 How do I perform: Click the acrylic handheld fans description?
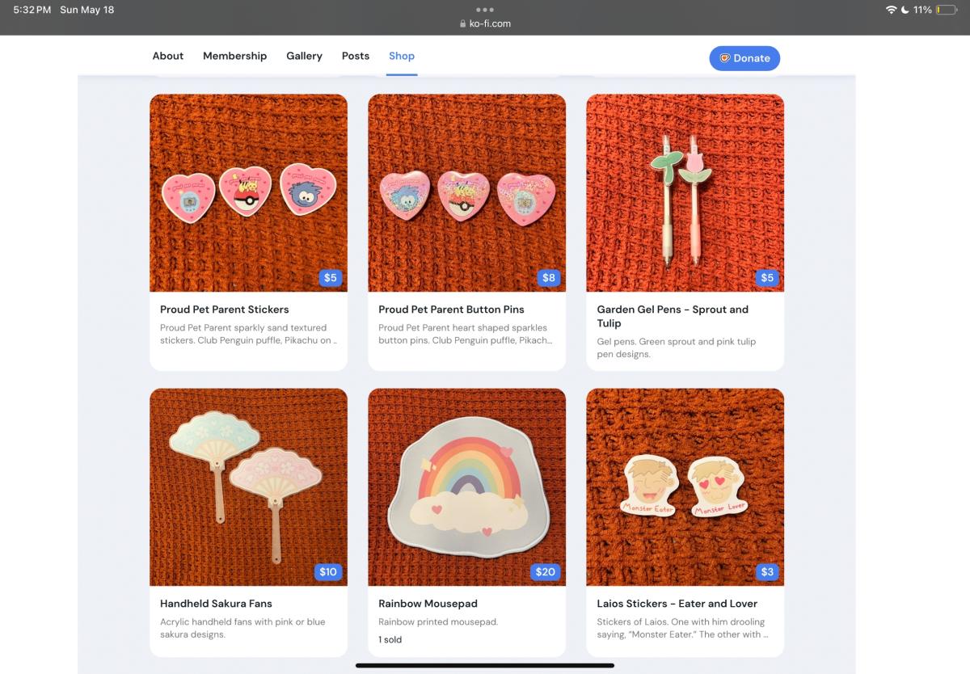coord(242,628)
